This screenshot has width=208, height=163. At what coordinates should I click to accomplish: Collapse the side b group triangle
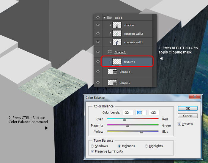coord(104,18)
